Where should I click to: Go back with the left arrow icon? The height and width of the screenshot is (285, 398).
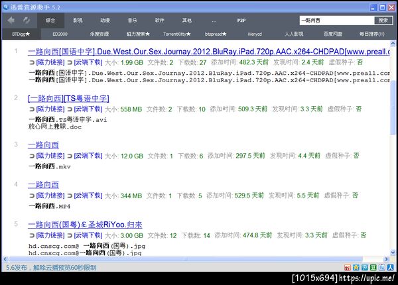tap(11, 21)
